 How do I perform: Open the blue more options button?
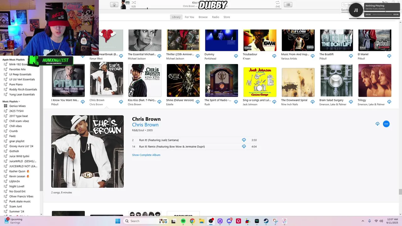pyautogui.click(x=386, y=124)
